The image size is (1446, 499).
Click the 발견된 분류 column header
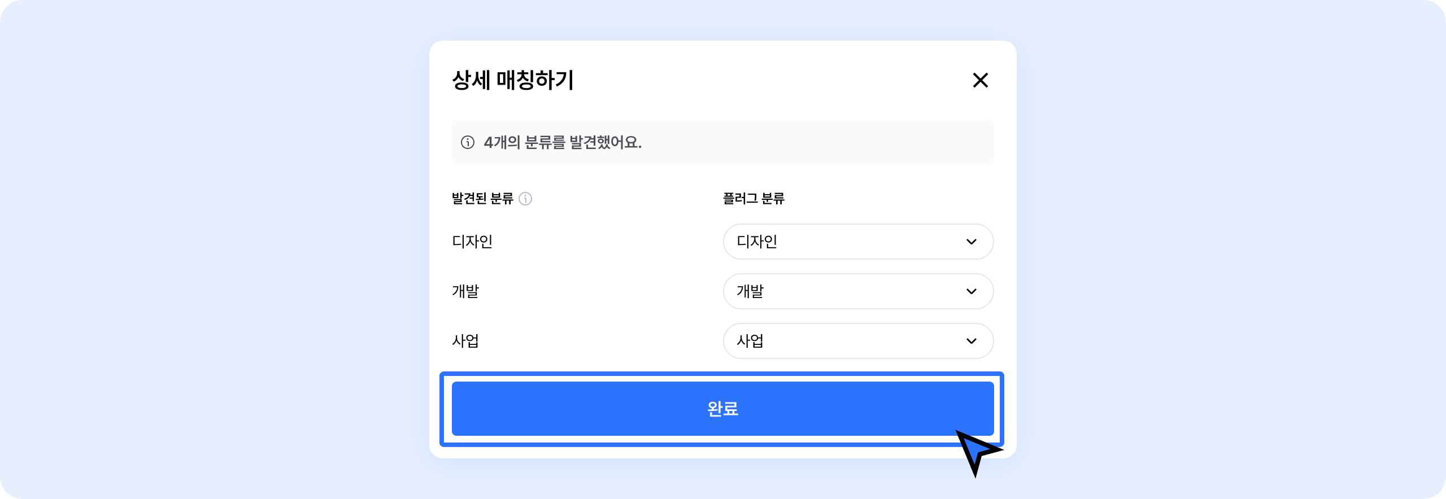click(482, 199)
